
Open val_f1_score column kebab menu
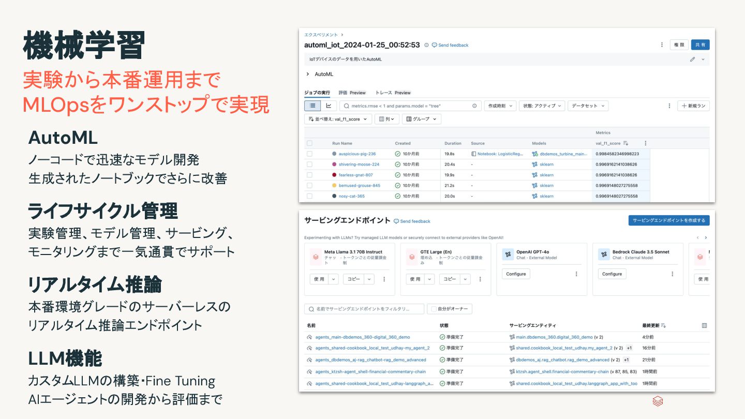click(x=645, y=143)
